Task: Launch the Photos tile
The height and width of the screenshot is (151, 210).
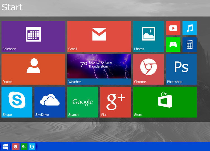Action: [148, 36]
